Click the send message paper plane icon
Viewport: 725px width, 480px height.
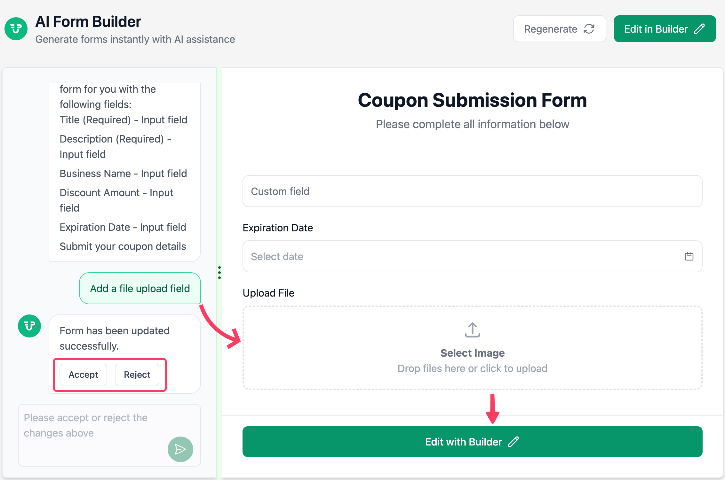180,449
